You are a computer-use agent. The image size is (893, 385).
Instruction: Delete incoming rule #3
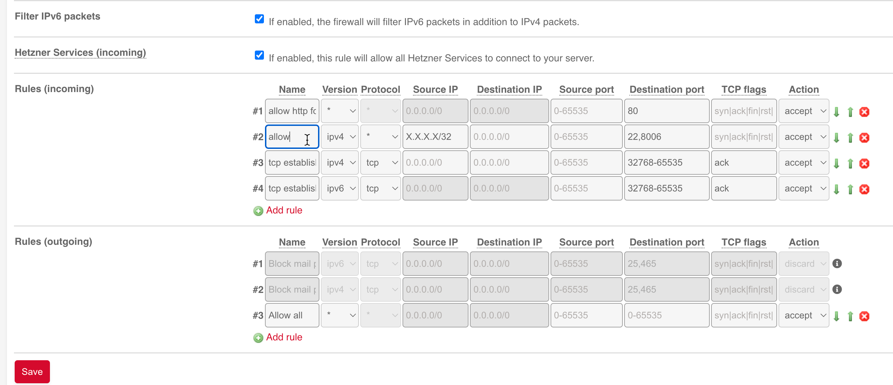[864, 163]
